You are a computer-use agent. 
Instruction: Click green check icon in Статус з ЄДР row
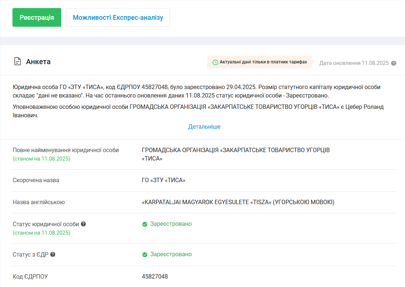[x=145, y=255]
